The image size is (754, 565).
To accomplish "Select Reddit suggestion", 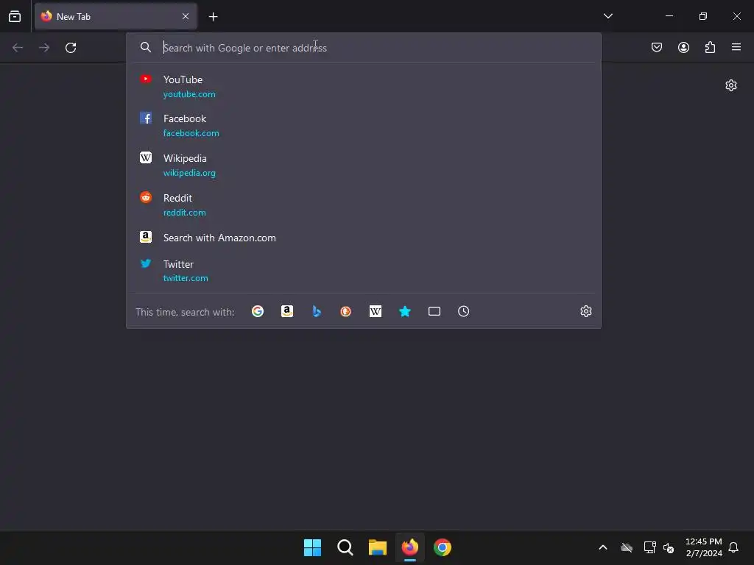I will coord(364,205).
